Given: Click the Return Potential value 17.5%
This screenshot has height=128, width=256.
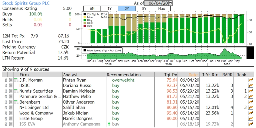Looking at the screenshot, I should pyautogui.click(x=63, y=52).
